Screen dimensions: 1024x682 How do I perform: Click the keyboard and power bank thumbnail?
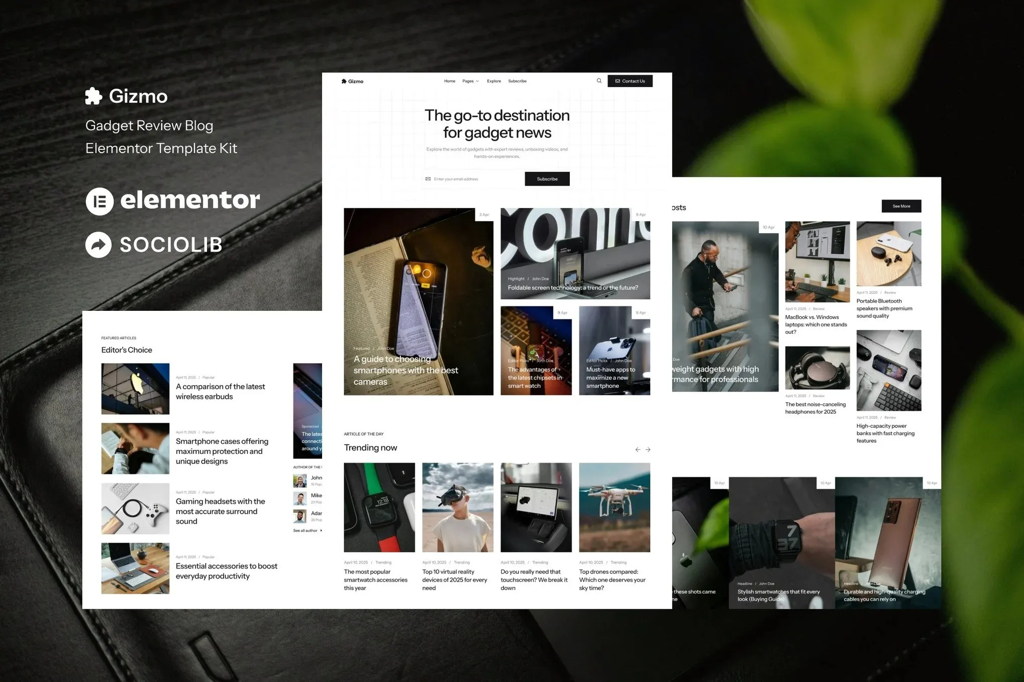click(x=889, y=370)
